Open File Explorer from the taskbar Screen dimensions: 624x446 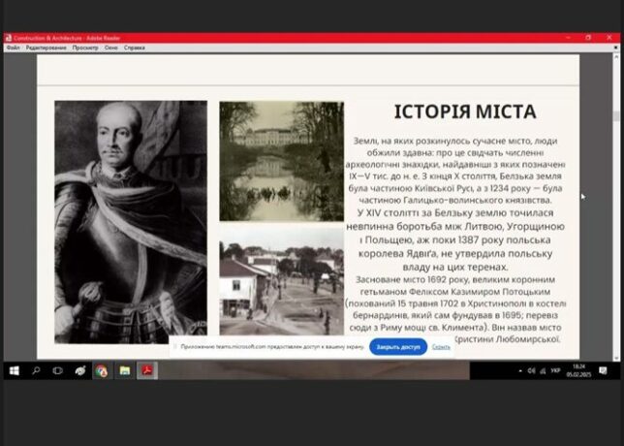click(124, 370)
